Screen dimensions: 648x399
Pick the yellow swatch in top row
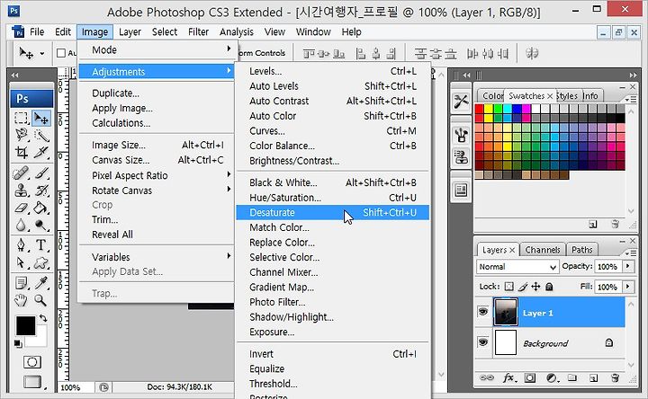click(x=489, y=109)
